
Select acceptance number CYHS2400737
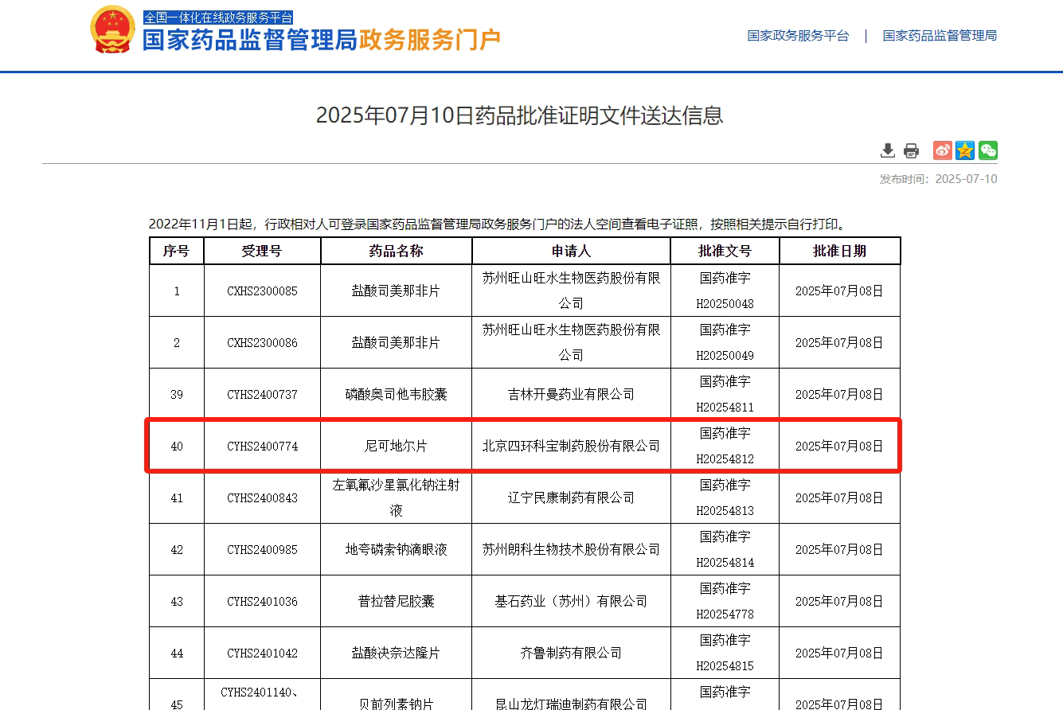pyautogui.click(x=262, y=395)
